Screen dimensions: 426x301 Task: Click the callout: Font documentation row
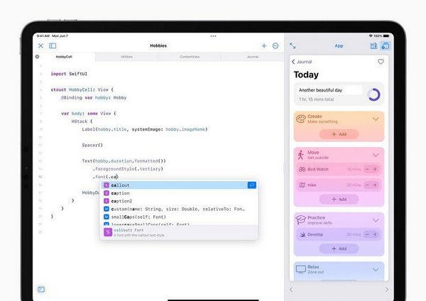[x=179, y=233]
